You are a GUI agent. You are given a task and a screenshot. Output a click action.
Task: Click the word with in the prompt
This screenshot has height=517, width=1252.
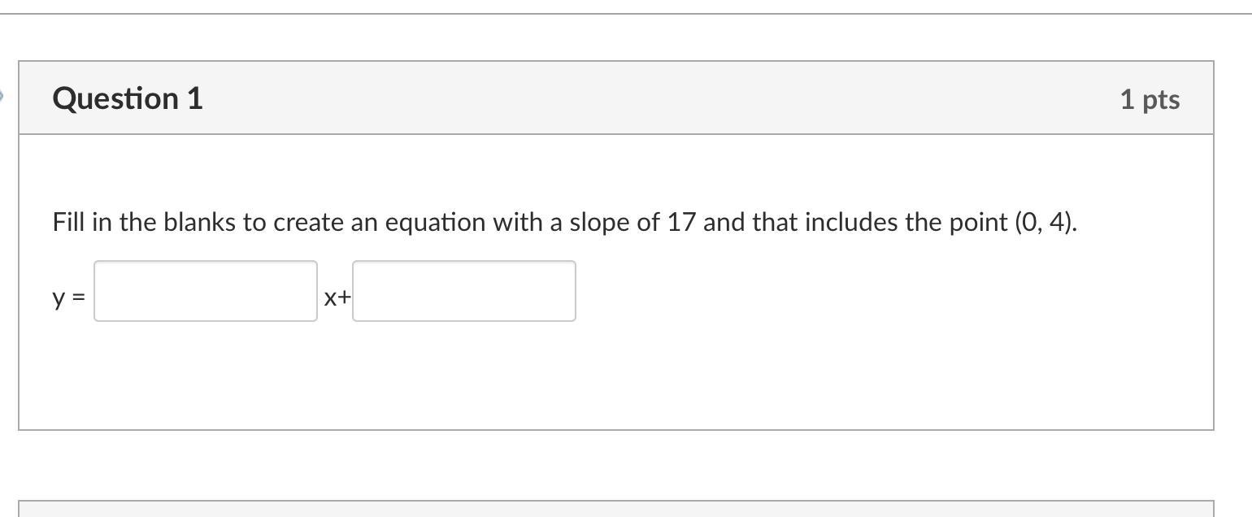click(x=516, y=222)
